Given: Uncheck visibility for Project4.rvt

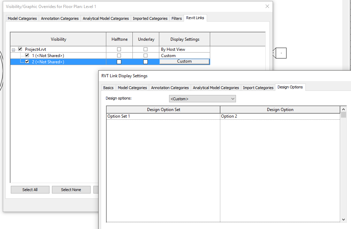Looking at the screenshot, I should point(20,49).
